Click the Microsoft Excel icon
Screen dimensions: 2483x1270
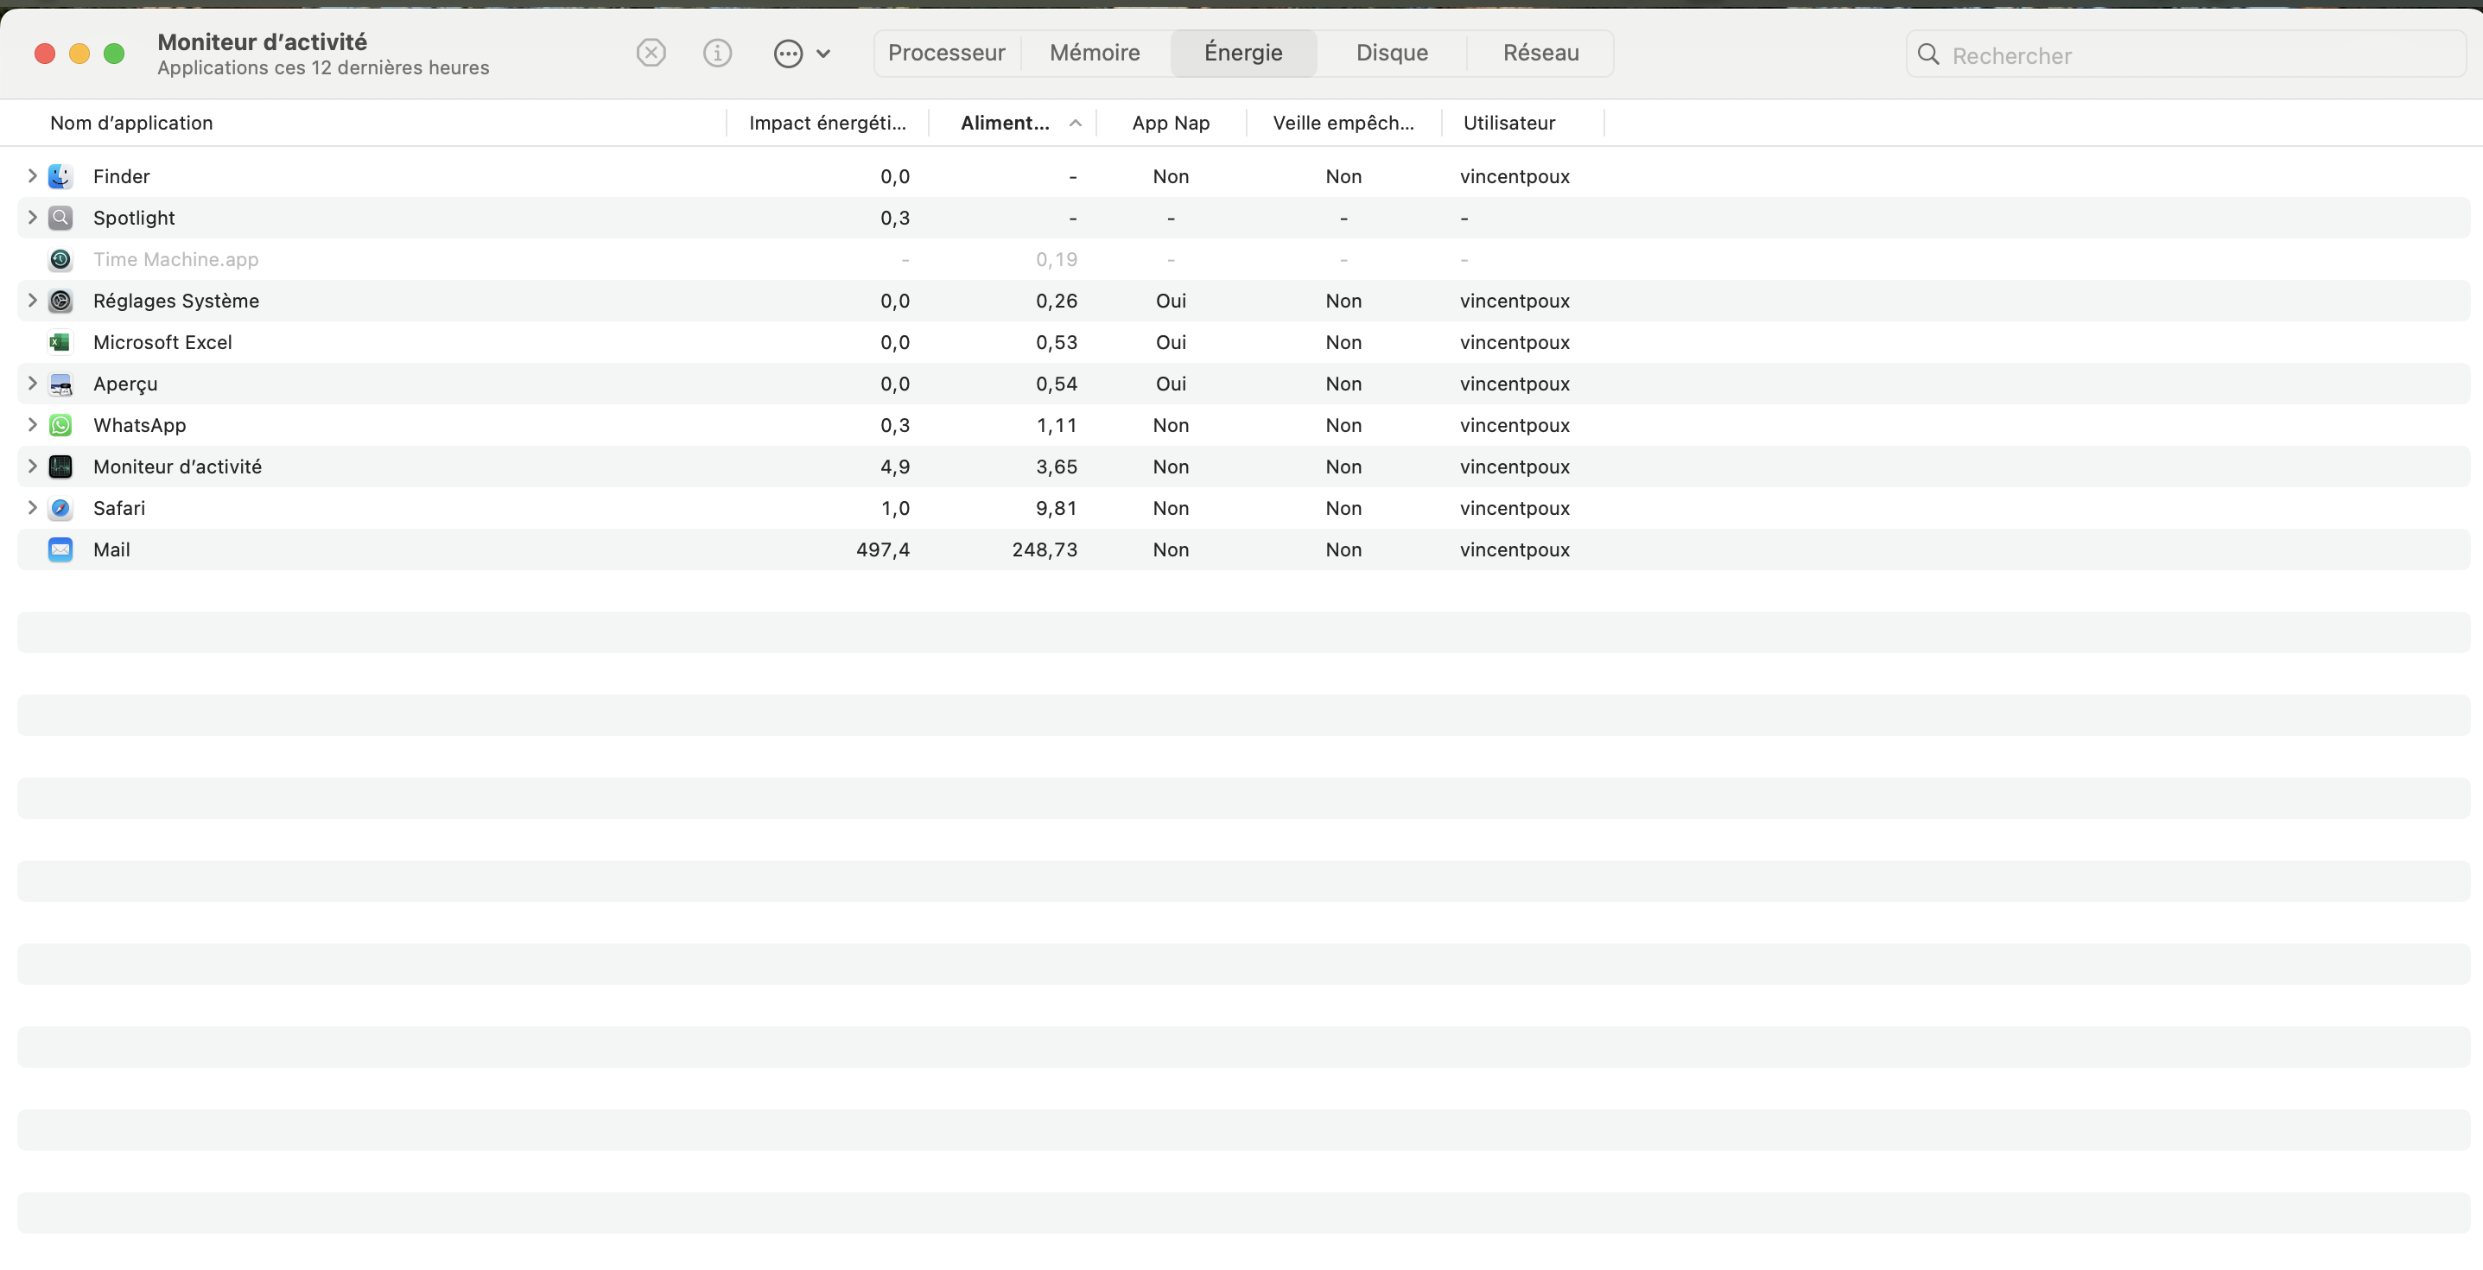[60, 342]
